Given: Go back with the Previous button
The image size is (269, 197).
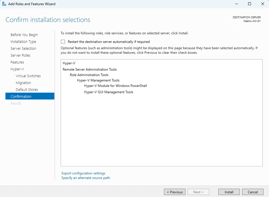Looking at the screenshot, I should pyautogui.click(x=175, y=192).
